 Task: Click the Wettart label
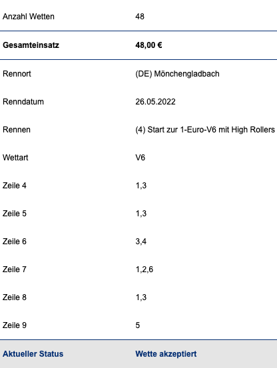[x=15, y=158]
